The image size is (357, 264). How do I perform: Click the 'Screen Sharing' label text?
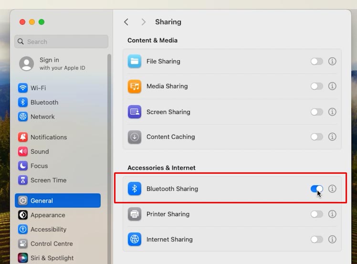click(x=168, y=112)
